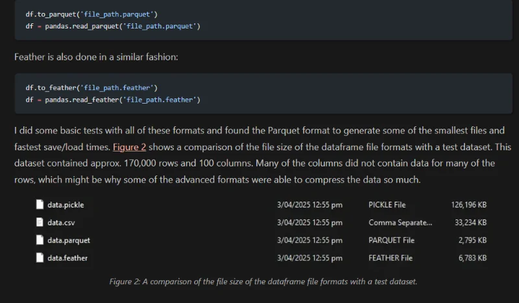Click the PICKLE File type label

coord(387,205)
